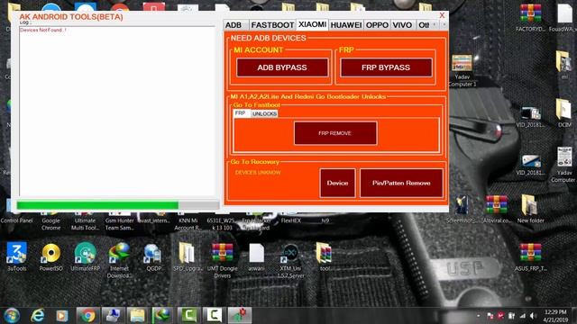This screenshot has width=577, height=324.
Task: Launch Internet Explorer from the taskbar
Action: pyautogui.click(x=38, y=316)
